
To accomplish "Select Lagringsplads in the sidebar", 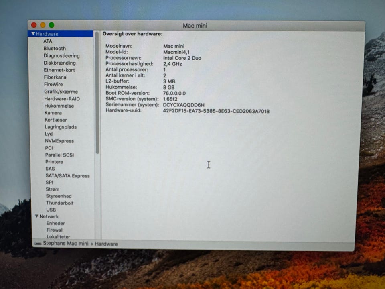I will (61, 127).
